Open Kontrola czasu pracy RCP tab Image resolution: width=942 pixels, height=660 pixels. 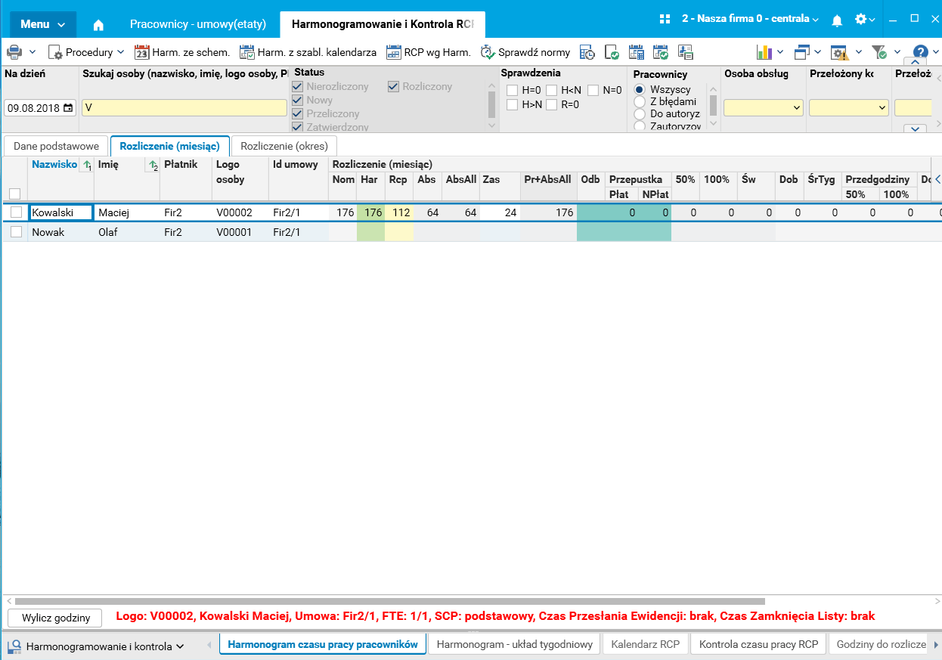coord(759,645)
